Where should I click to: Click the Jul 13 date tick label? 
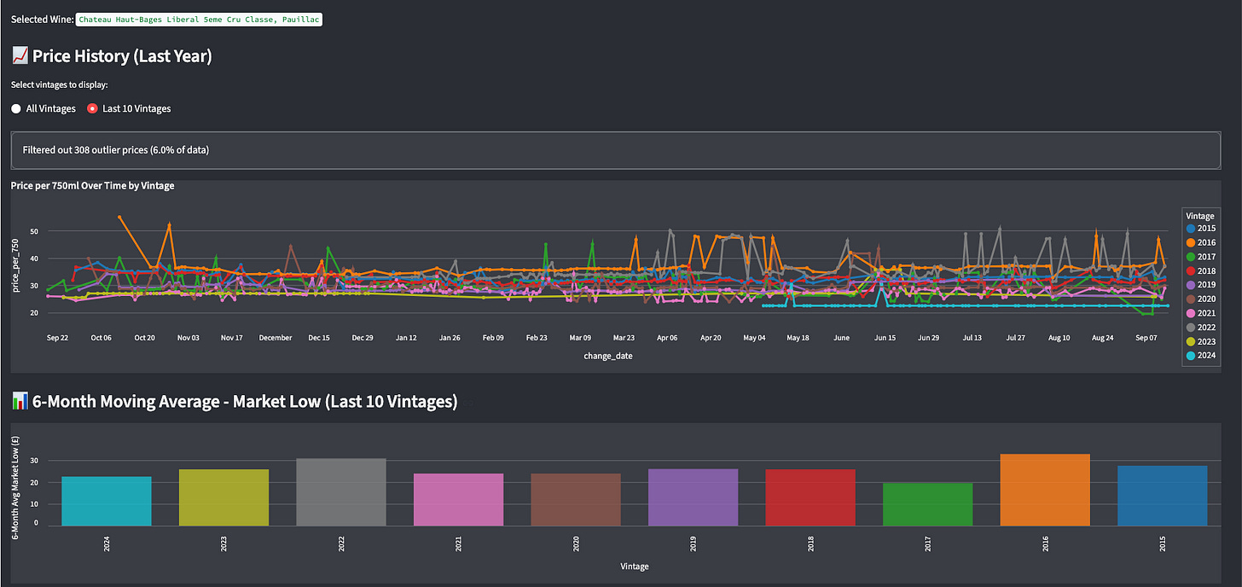(972, 338)
